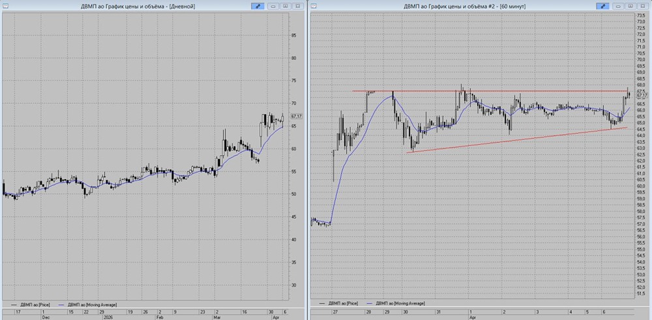Image resolution: width=652 pixels, height=320 pixels.
Task: Maximize the 60-minute chart window
Action: [630, 6]
